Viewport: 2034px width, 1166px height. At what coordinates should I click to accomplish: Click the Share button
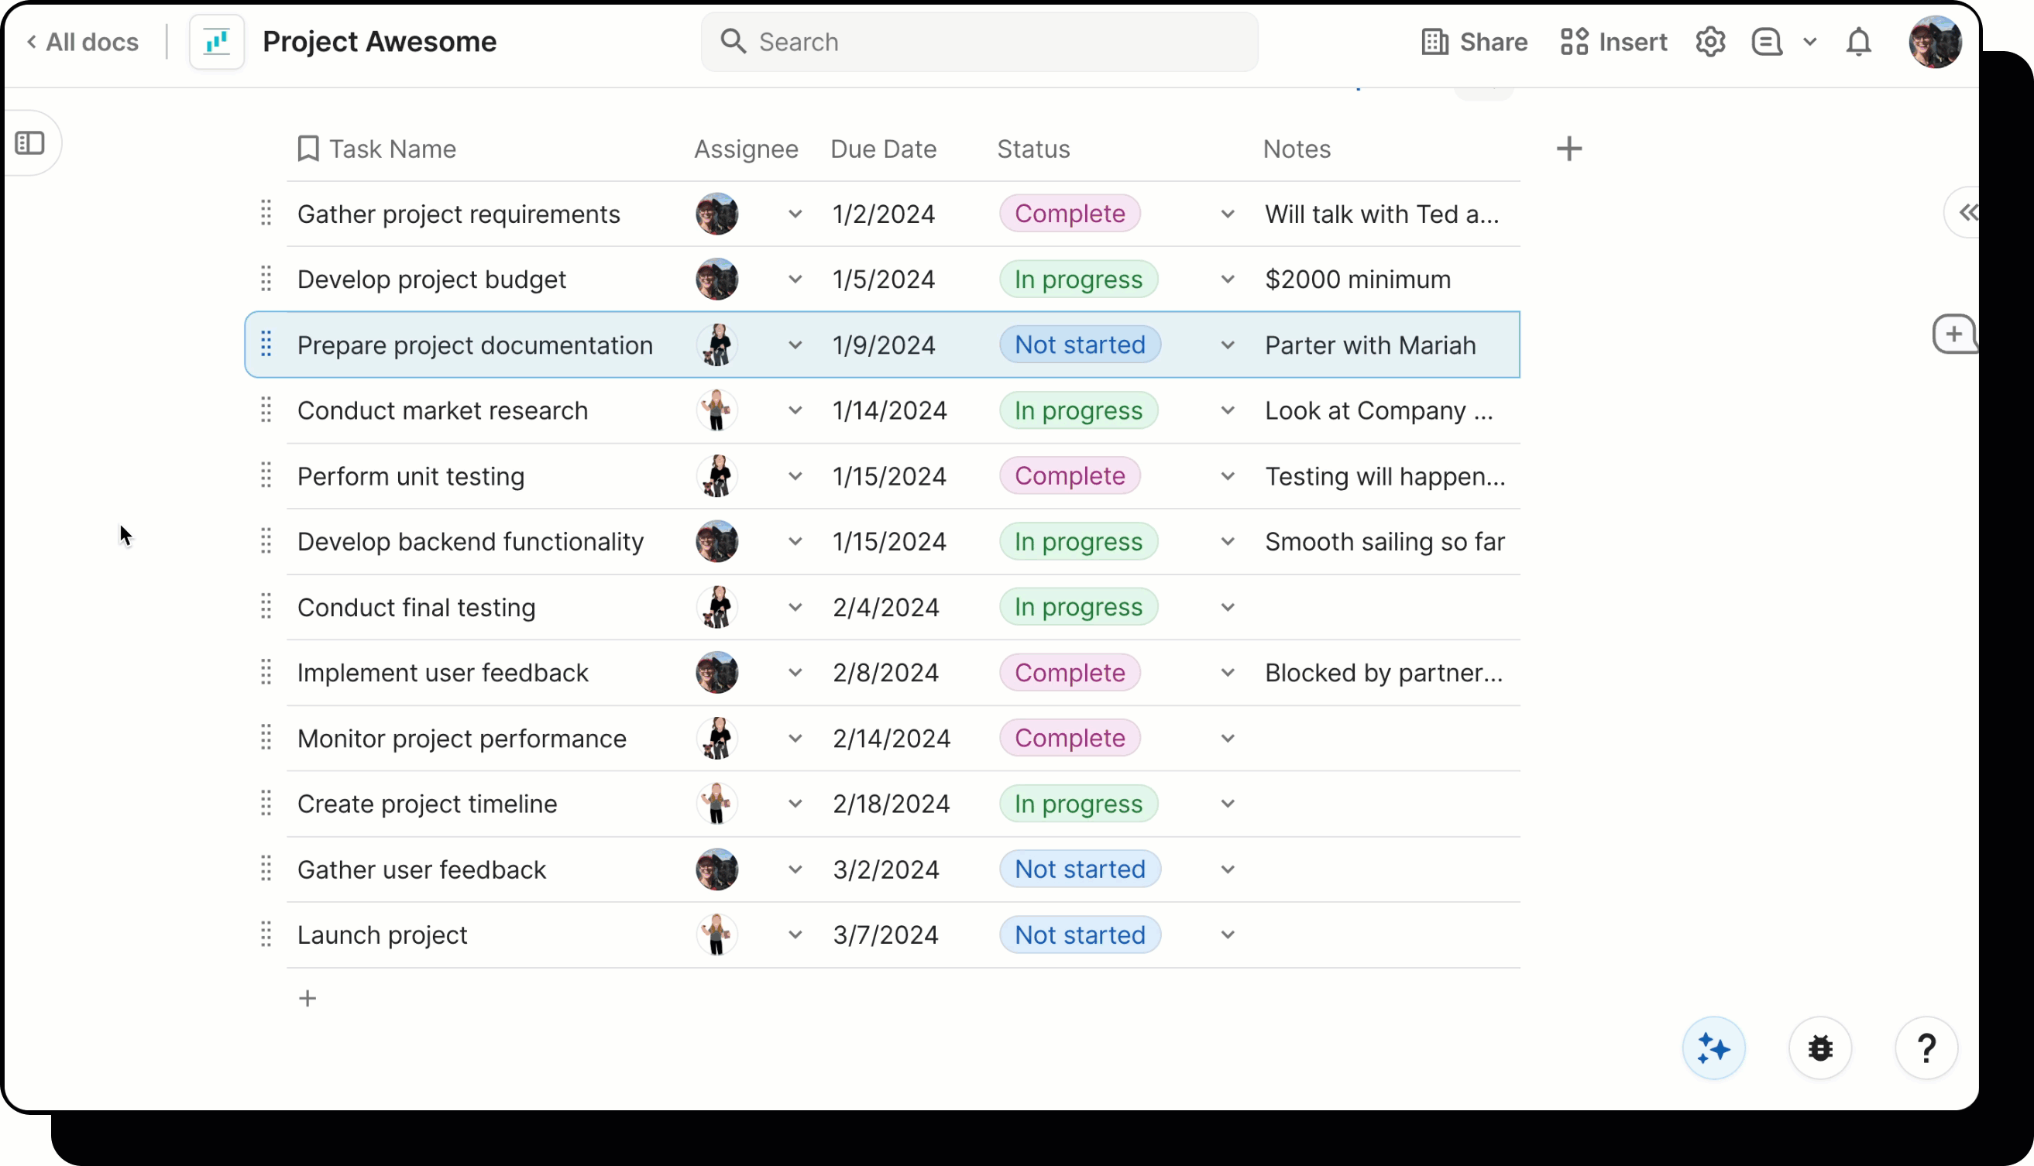point(1474,42)
